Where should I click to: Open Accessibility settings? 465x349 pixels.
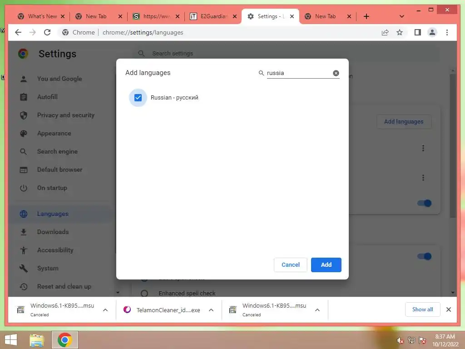(55, 250)
